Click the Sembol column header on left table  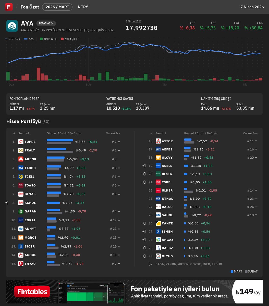[23, 133]
